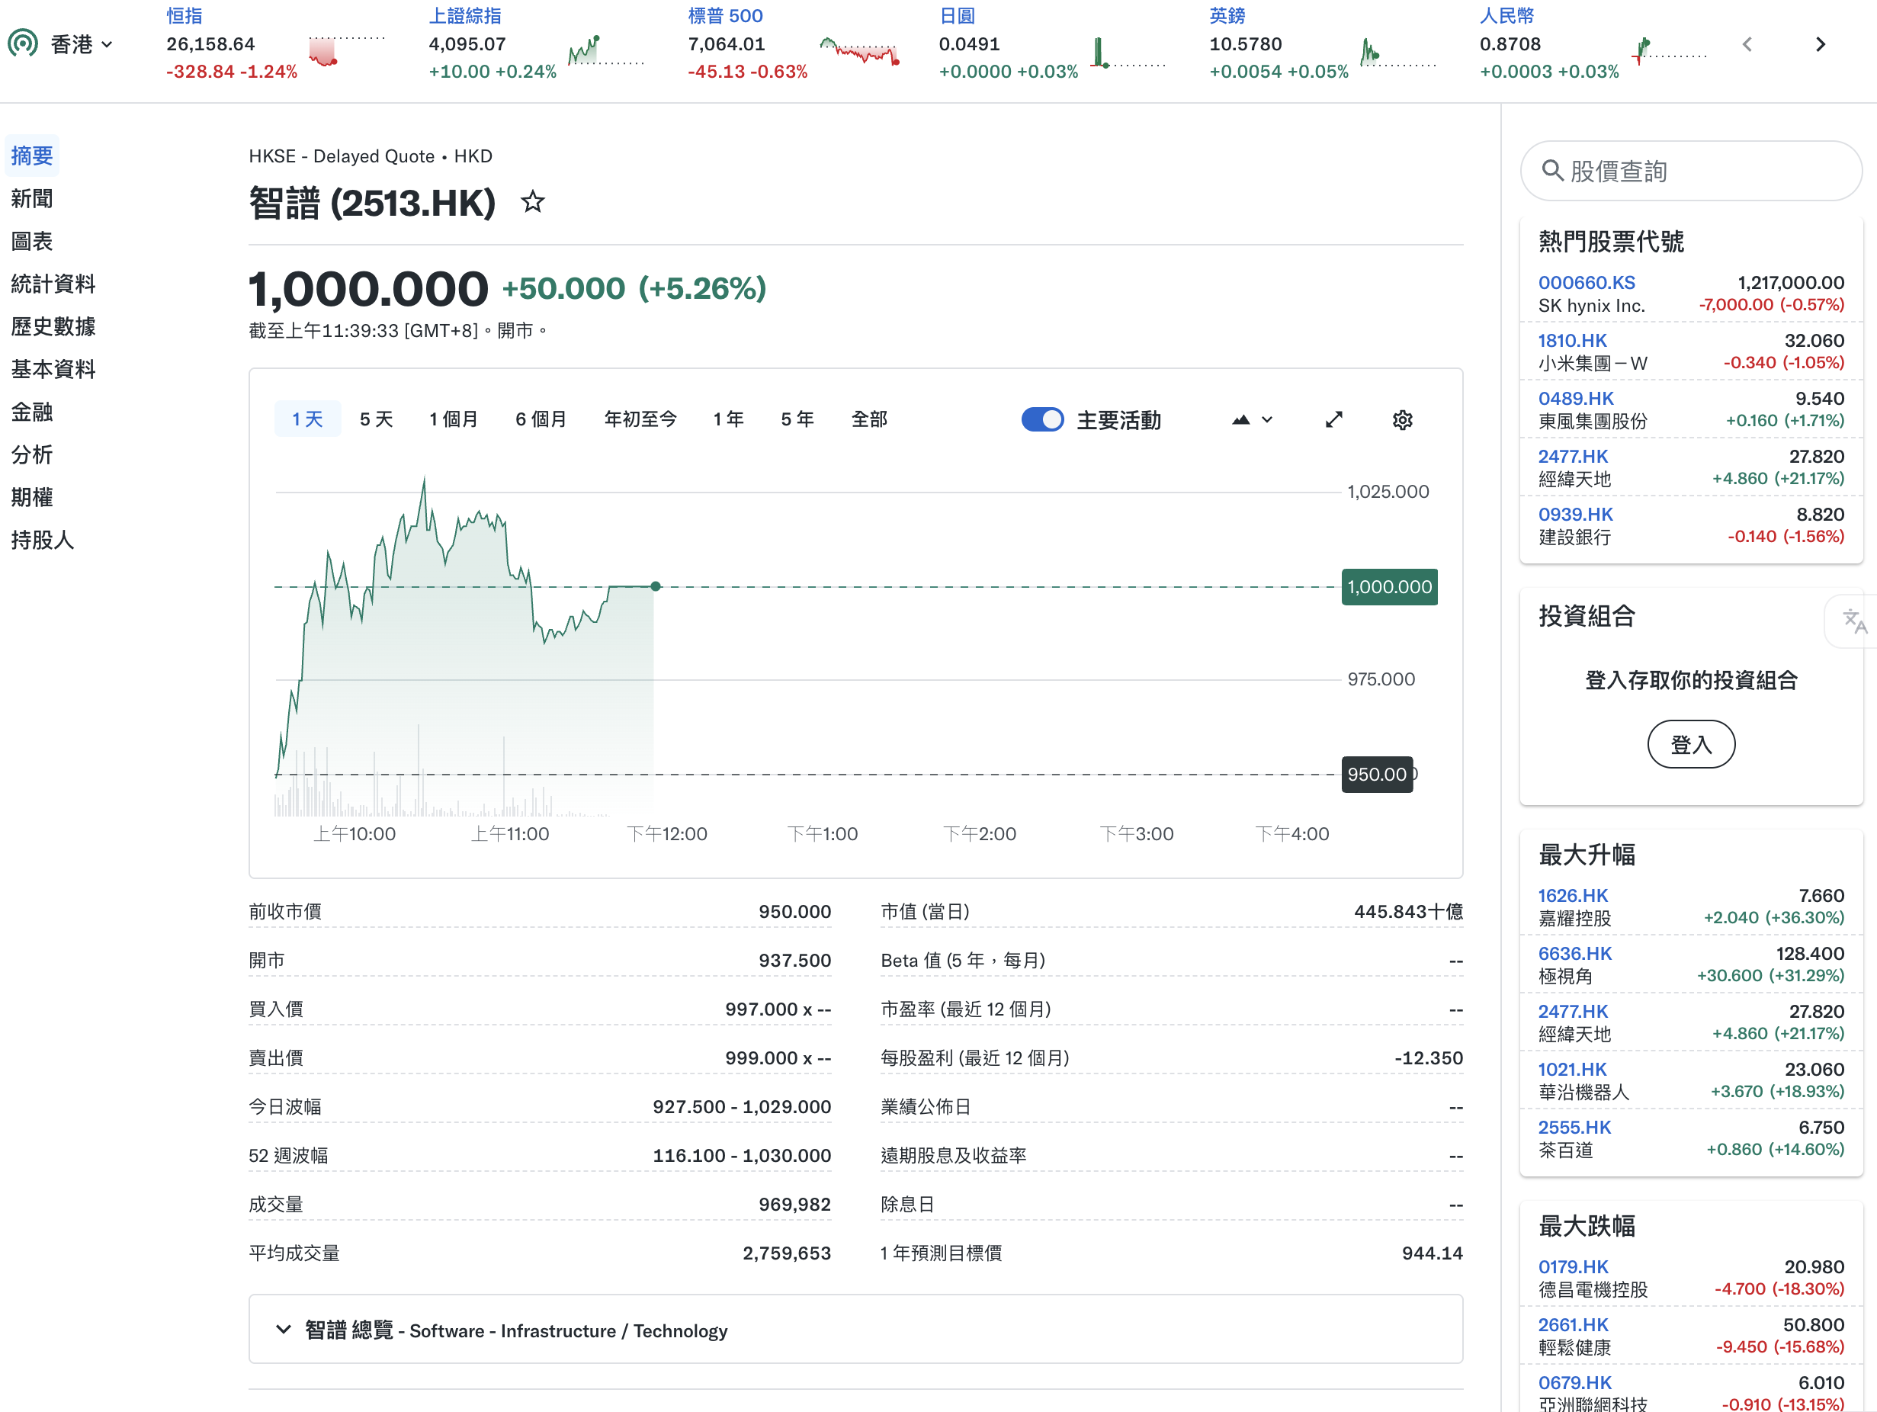The width and height of the screenshot is (1877, 1412).
Task: Select the 5 天 chart range
Action: 376,419
